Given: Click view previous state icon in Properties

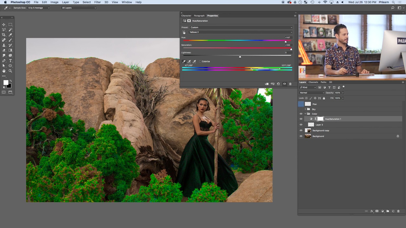Looking at the screenshot, I should [272, 84].
